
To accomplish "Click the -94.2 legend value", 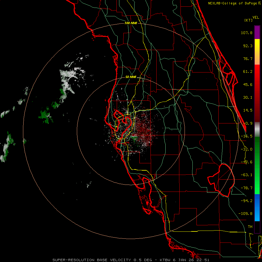I will [247, 201].
